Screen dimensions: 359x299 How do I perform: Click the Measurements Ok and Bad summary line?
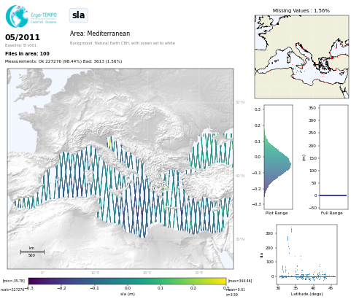pyautogui.click(x=63, y=61)
